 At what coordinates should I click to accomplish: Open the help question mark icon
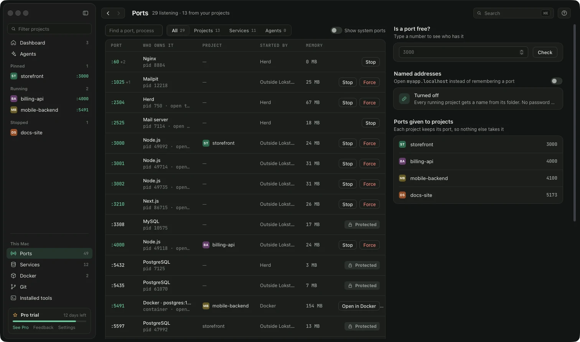564,13
